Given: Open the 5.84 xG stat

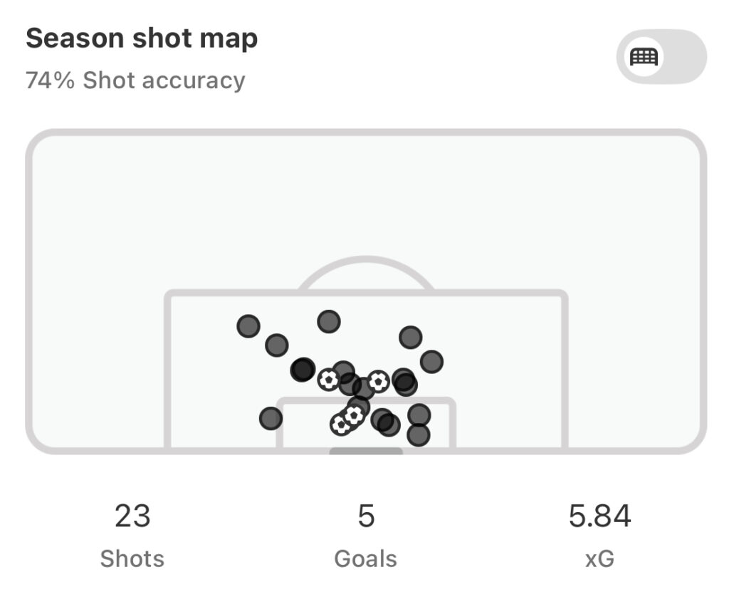Looking at the screenshot, I should [x=599, y=535].
